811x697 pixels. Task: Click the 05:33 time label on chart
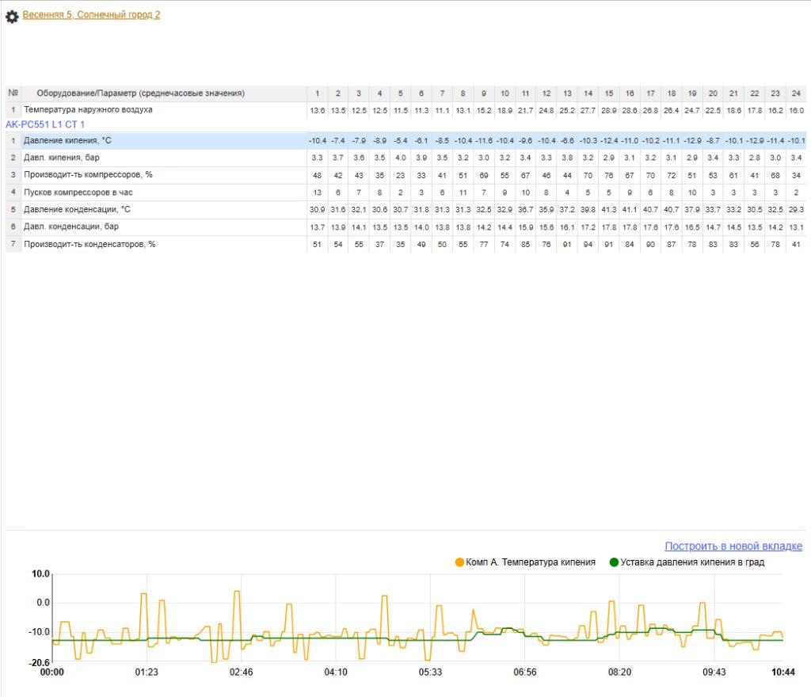coord(430,672)
